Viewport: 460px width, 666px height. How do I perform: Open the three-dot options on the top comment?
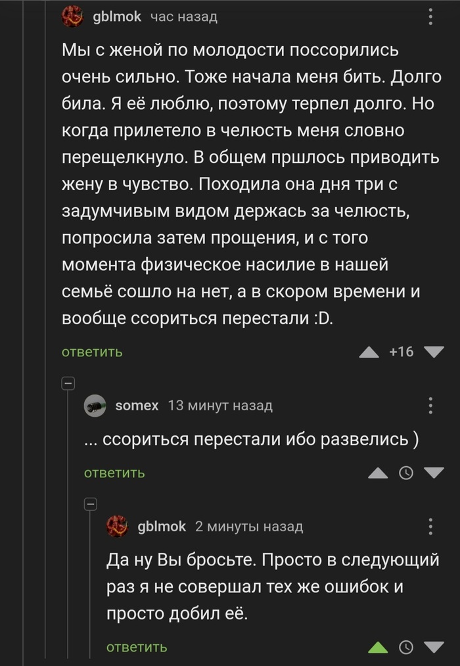pos(430,16)
